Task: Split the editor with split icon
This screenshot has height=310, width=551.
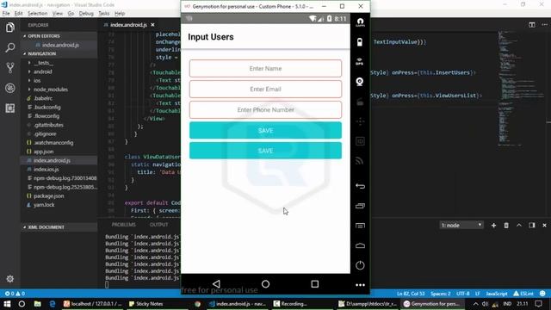Action: click(x=532, y=25)
